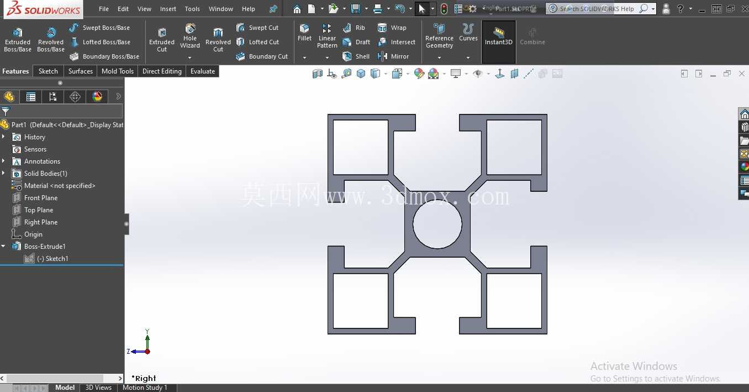This screenshot has width=749, height=392.
Task: Choose the Revolved Cut tool
Action: pos(218,40)
